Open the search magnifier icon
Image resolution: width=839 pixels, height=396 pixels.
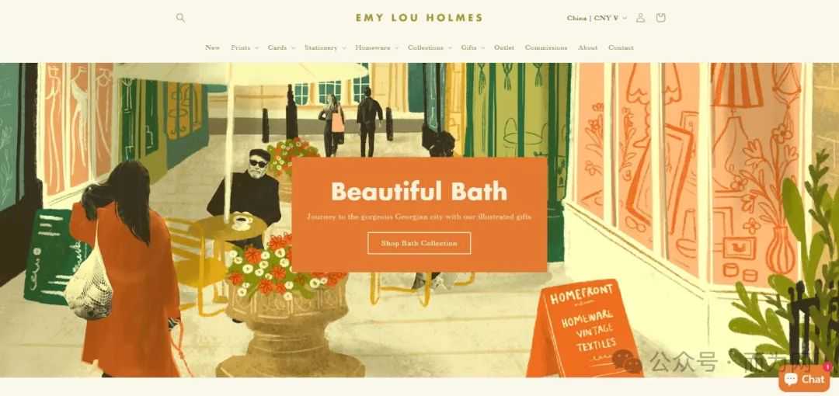[180, 18]
